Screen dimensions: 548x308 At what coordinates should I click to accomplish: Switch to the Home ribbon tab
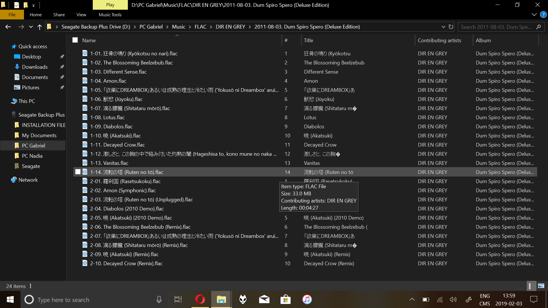[36, 15]
